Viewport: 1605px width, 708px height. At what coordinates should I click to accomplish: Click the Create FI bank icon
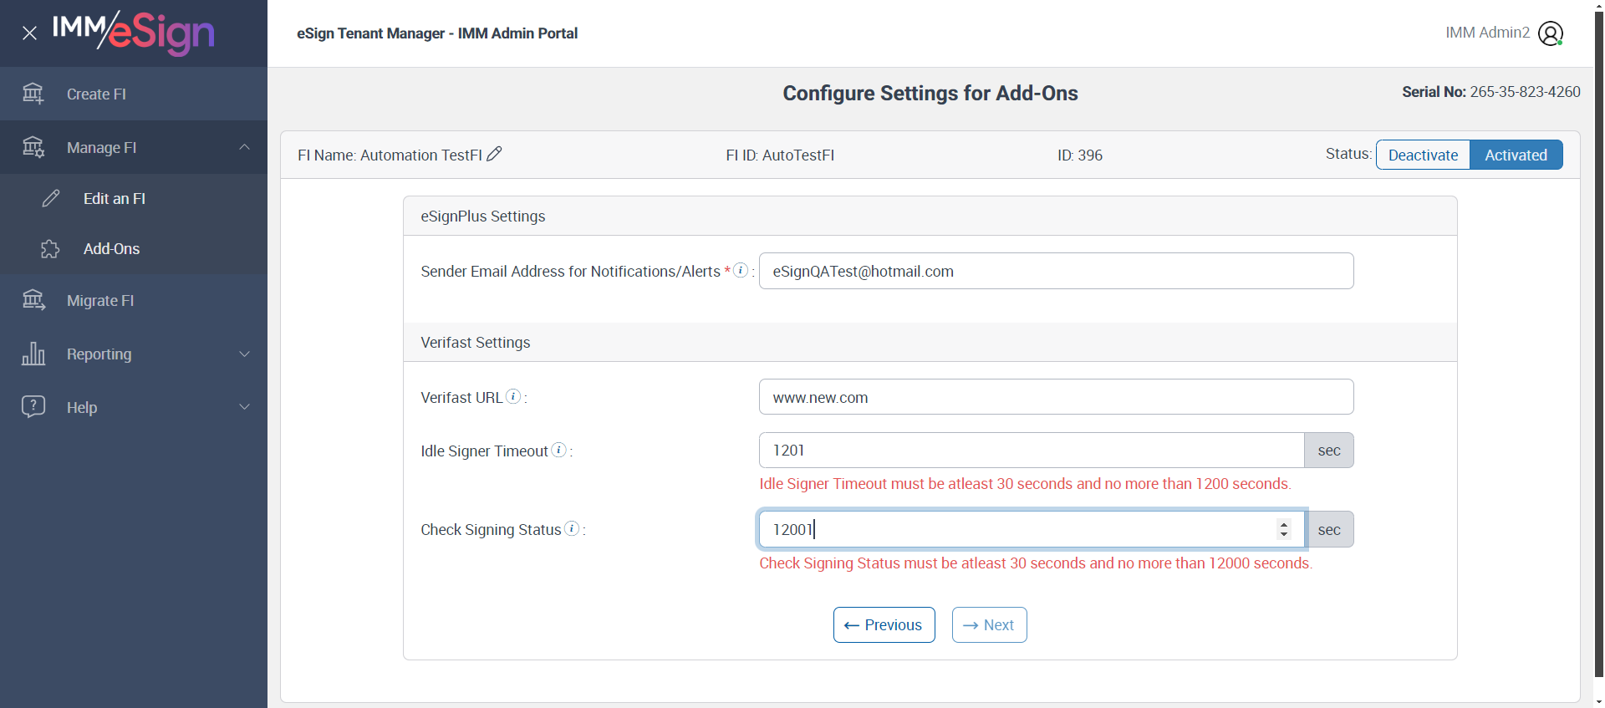coord(33,94)
